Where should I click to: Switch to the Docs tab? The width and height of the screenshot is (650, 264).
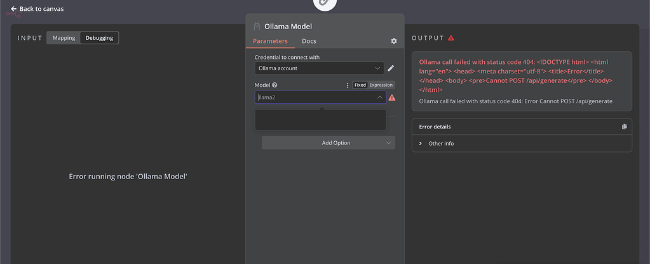[x=309, y=41]
